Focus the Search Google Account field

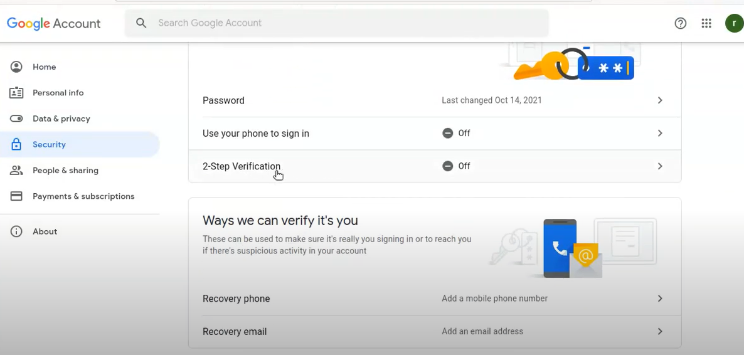(x=336, y=23)
